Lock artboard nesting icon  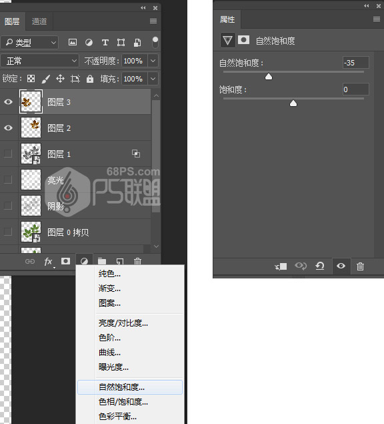pyautogui.click(x=75, y=79)
